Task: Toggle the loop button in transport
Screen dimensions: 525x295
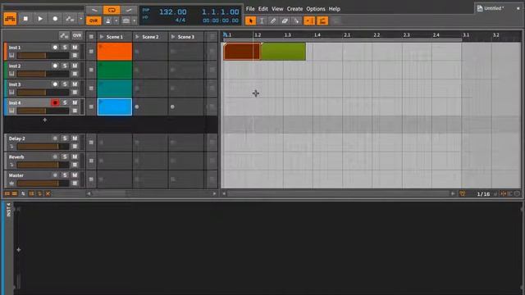Action: (x=112, y=10)
